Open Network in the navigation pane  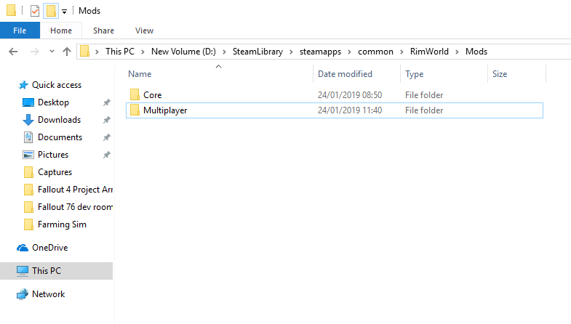click(x=48, y=294)
